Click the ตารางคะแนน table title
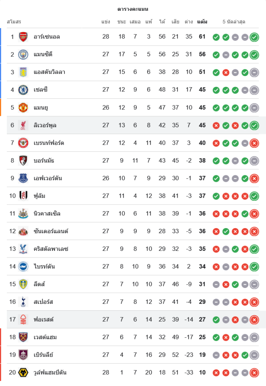266x386 pixels. click(133, 9)
